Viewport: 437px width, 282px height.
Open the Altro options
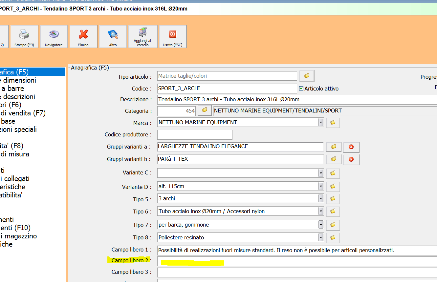click(x=113, y=36)
